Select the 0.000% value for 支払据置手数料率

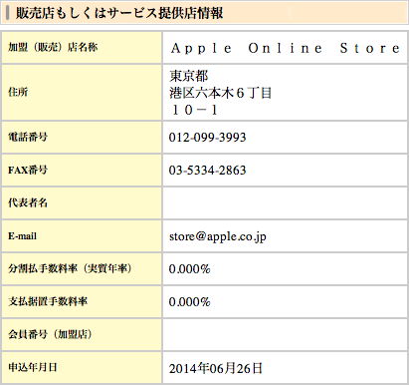(190, 302)
